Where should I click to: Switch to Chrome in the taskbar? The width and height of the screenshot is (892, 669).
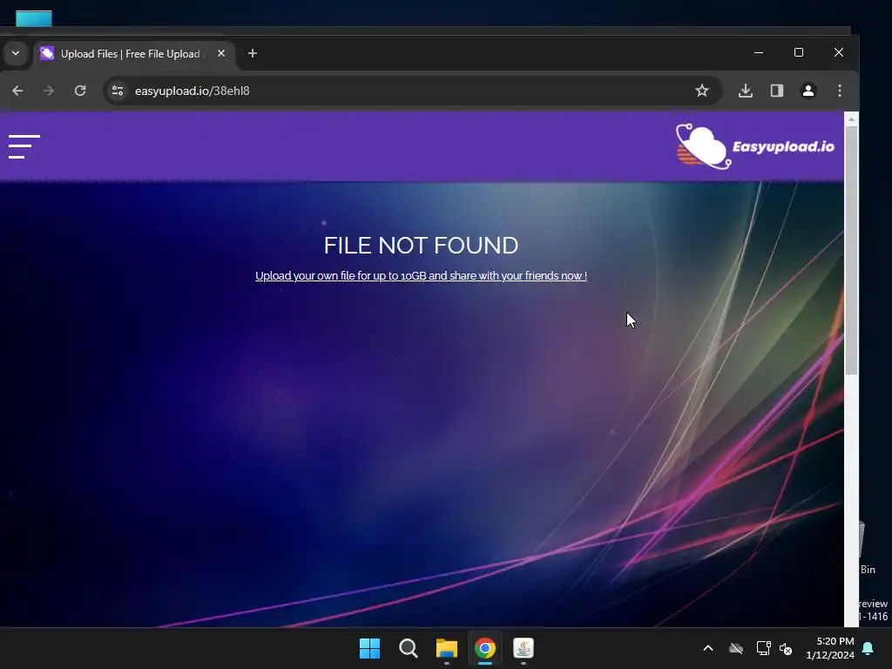click(x=484, y=648)
